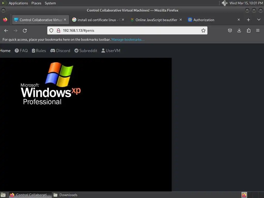Close the Online JavaScript beautifier tab
The image size is (264, 198).
pos(181,20)
